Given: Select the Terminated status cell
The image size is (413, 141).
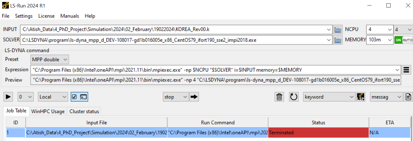Looking at the screenshot, I should tap(318, 133).
